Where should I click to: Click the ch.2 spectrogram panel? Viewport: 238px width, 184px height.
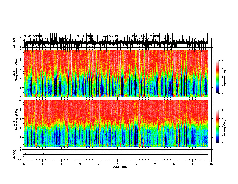[116, 123]
